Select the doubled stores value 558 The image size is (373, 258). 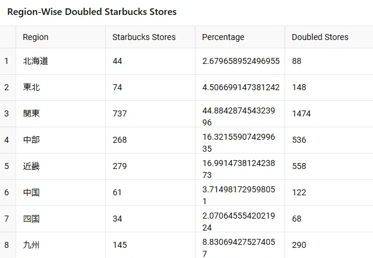point(329,166)
